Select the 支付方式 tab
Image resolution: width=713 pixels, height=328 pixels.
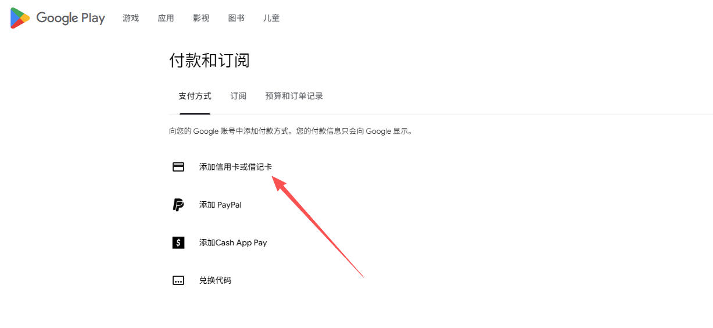195,96
